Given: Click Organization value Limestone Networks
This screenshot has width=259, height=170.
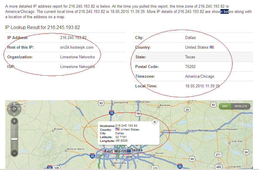Looking at the screenshot, I should click(78, 57).
